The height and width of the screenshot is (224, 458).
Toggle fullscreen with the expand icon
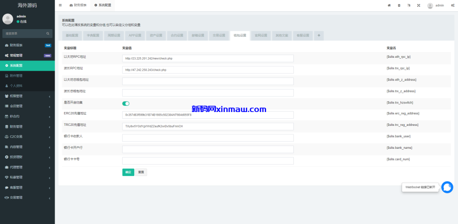coord(419,5)
